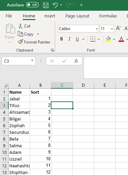
Task: Open the Name Box dropdown arrow
Action: coord(32,61)
